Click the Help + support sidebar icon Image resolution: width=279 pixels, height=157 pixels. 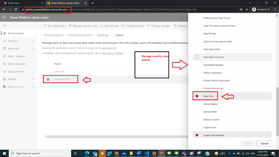click(x=5, y=56)
